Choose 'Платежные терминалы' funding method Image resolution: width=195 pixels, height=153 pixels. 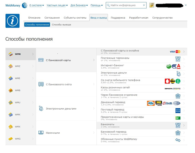(x=115, y=58)
